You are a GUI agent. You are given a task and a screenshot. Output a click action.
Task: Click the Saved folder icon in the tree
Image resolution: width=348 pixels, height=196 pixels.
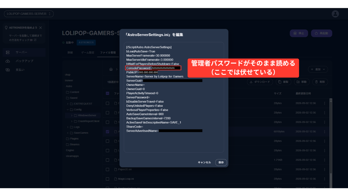(68, 98)
